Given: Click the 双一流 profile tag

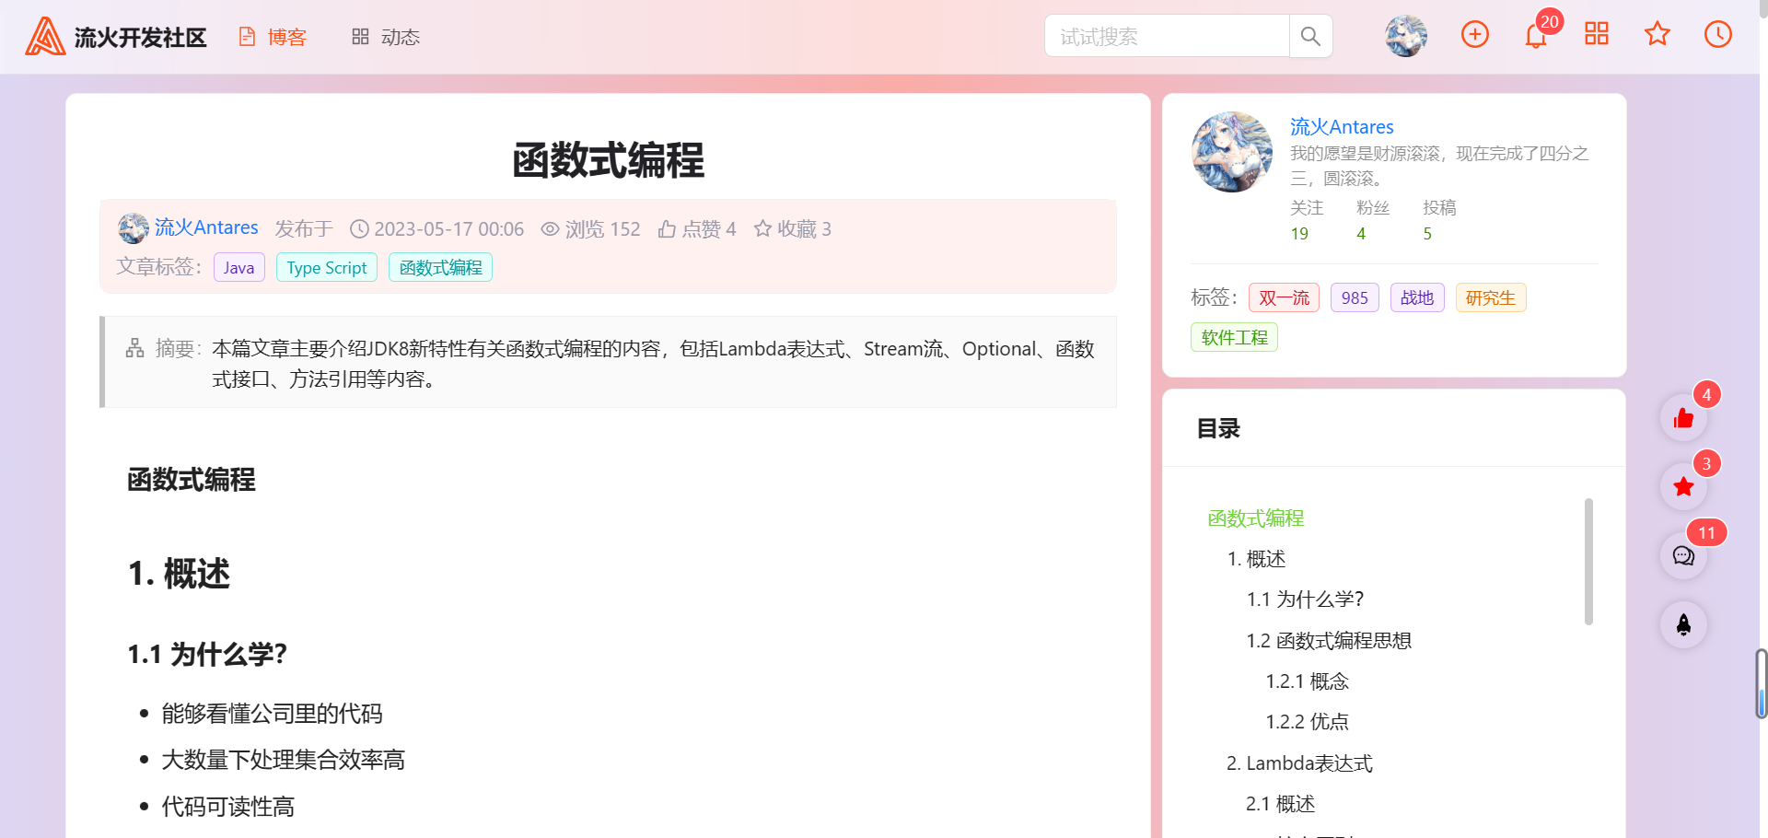Looking at the screenshot, I should (1284, 297).
